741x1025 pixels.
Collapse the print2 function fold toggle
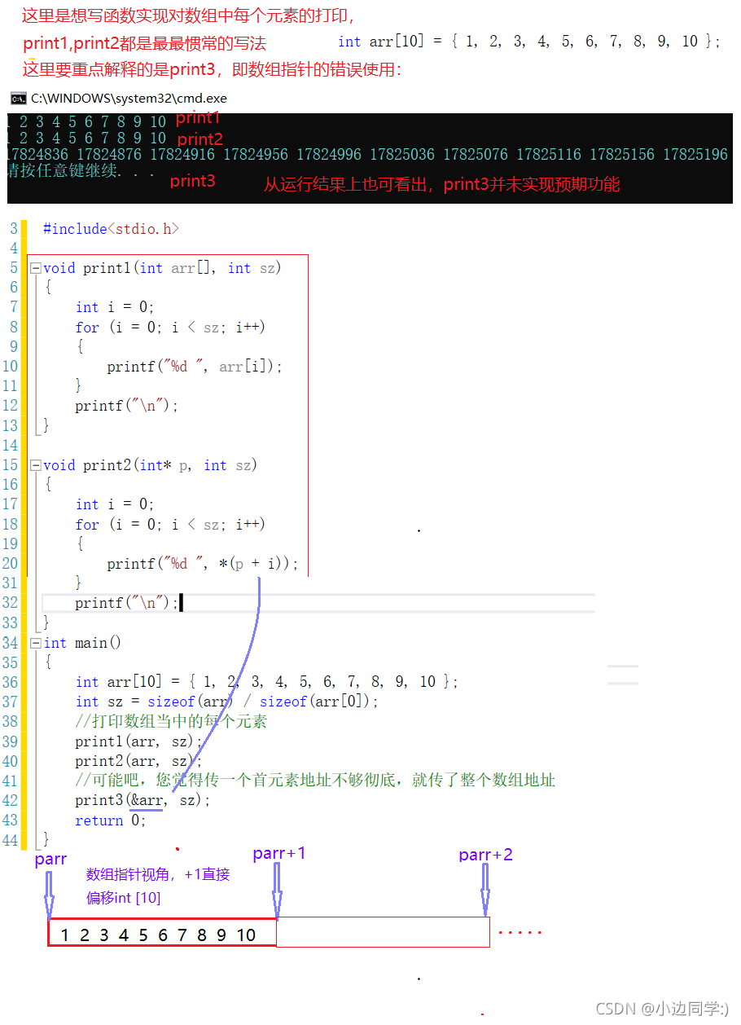tap(35, 465)
